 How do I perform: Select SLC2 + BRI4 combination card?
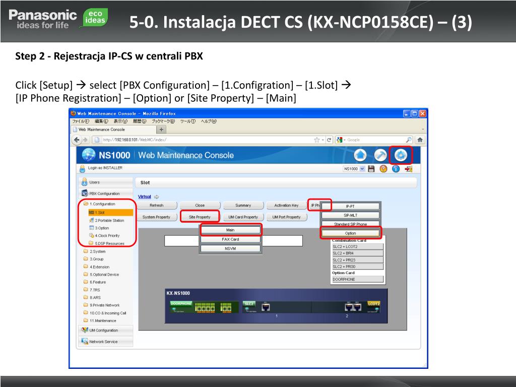tap(358, 253)
